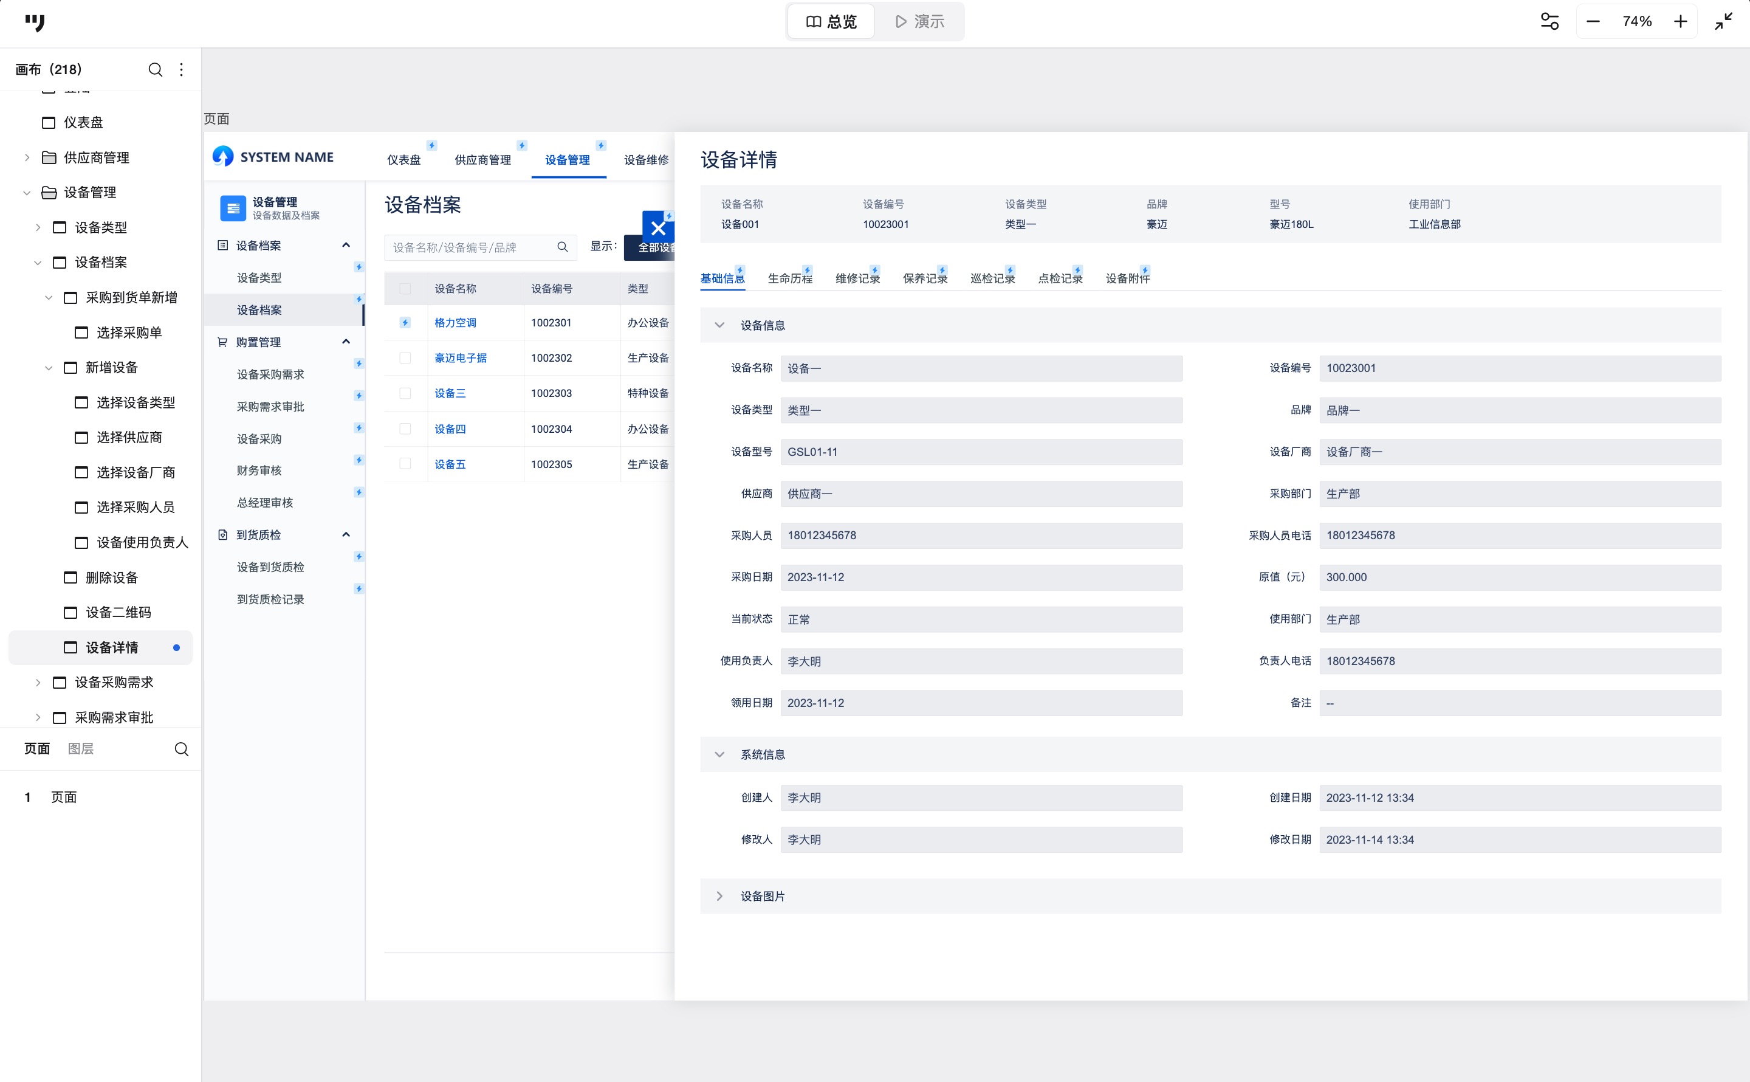1750x1082 pixels.
Task: Collapse the 设备信息 section
Action: coord(719,325)
